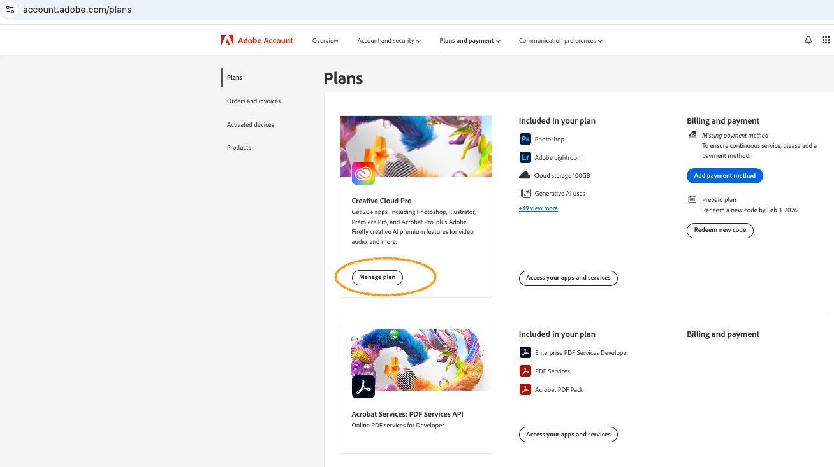Click the browser address bar URL
Viewport: 834px width, 467px height.
(77, 10)
